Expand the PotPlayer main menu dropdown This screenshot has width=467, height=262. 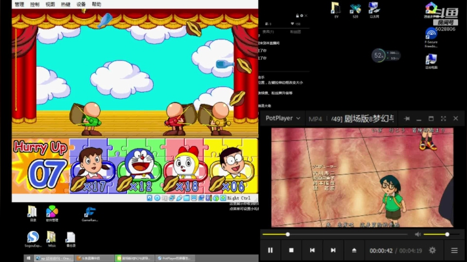[283, 118]
